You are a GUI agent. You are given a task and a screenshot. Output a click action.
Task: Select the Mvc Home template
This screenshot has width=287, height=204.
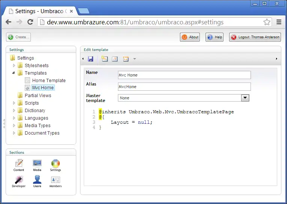click(x=43, y=87)
